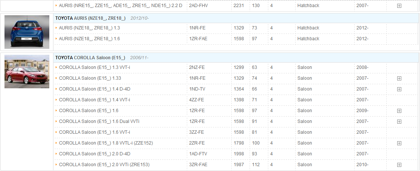420x171 pixels.
Task: Expand details for COROLLA Saloon 1.6 1ZR-FE 97 row
Action: tap(399, 111)
